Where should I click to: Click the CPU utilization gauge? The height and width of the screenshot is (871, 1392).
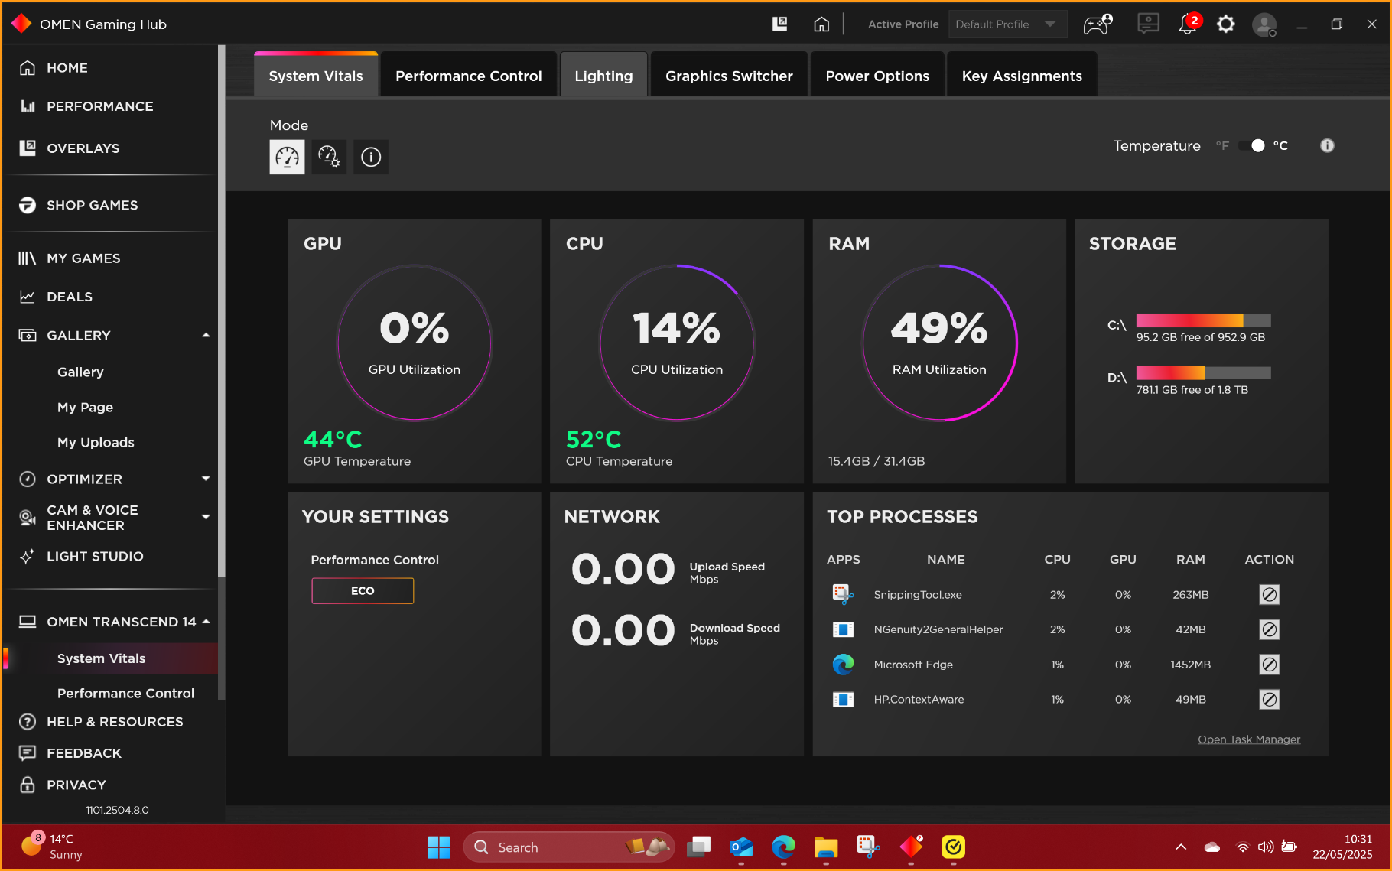(677, 343)
